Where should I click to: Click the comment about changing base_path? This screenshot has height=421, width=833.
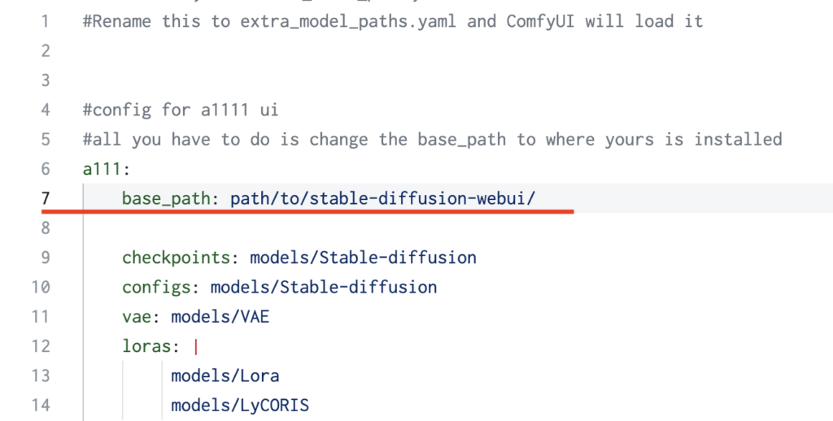pos(433,140)
